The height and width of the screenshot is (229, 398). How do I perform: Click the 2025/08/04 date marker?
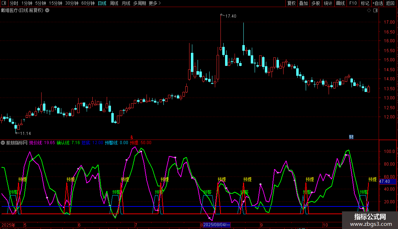pyautogui.click(x=217, y=225)
